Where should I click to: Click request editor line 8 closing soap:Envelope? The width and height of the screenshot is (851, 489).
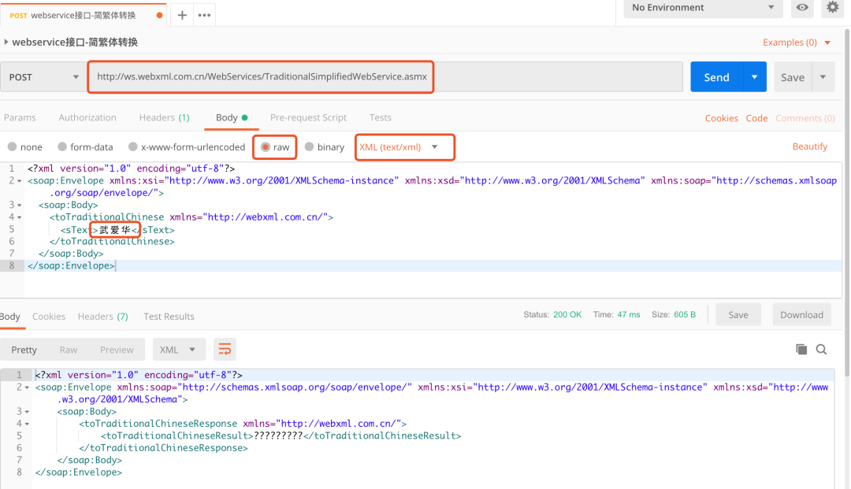pos(72,265)
